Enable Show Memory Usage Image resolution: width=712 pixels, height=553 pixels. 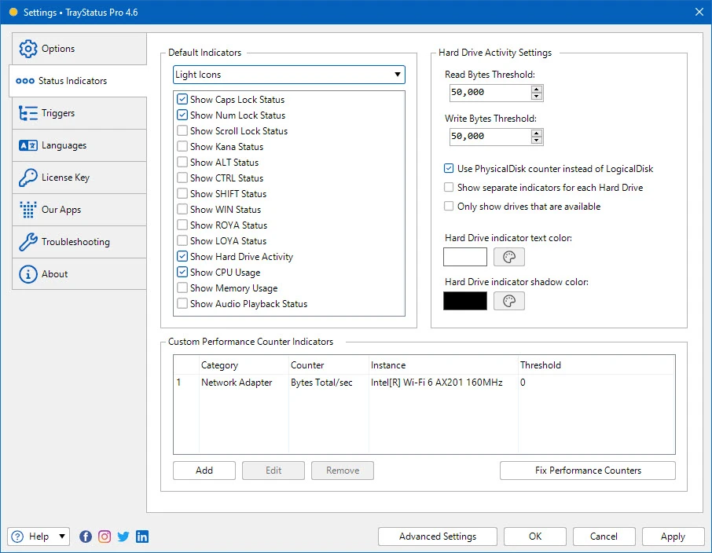(182, 287)
